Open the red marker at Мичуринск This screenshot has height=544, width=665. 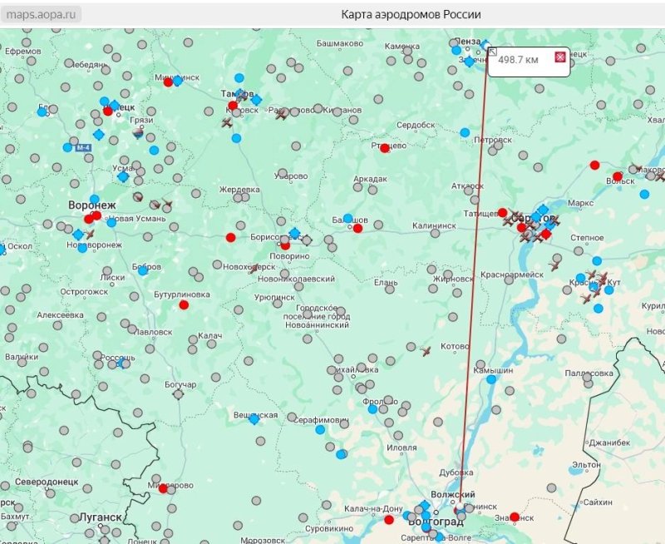(x=168, y=82)
